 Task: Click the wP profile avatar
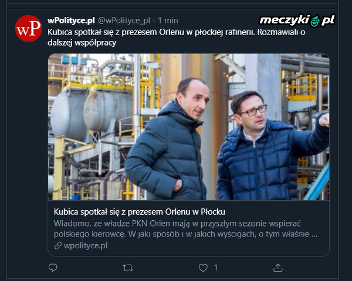(28, 28)
